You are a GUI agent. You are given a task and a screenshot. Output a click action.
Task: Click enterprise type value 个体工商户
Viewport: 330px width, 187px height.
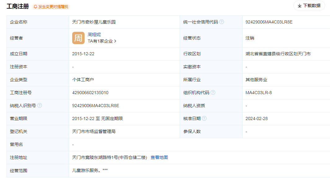pos(83,80)
